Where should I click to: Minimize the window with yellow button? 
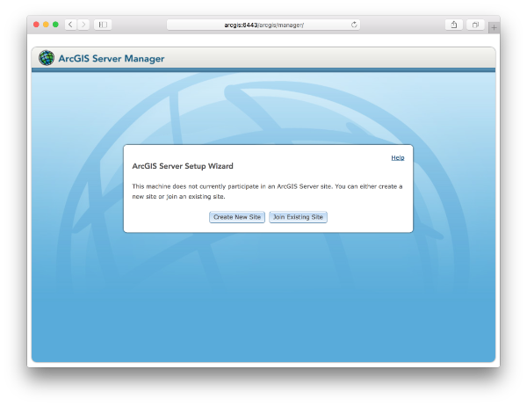tap(46, 25)
